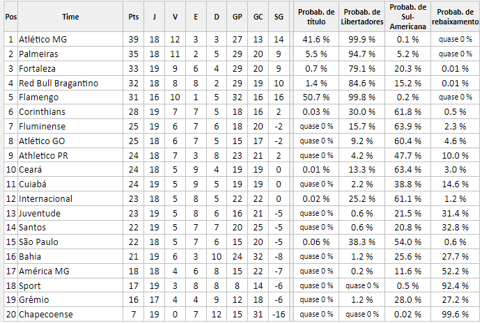Click Flamengo's 50.7 % title probability
This screenshot has width=482, height=323.
point(316,97)
